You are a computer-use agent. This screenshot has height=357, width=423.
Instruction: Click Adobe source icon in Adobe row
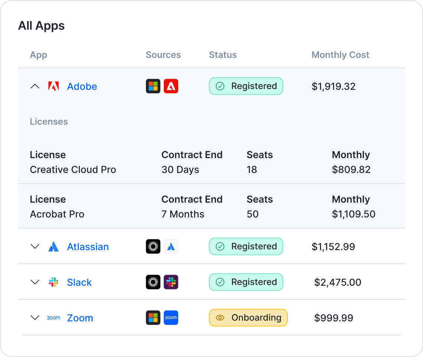point(171,86)
